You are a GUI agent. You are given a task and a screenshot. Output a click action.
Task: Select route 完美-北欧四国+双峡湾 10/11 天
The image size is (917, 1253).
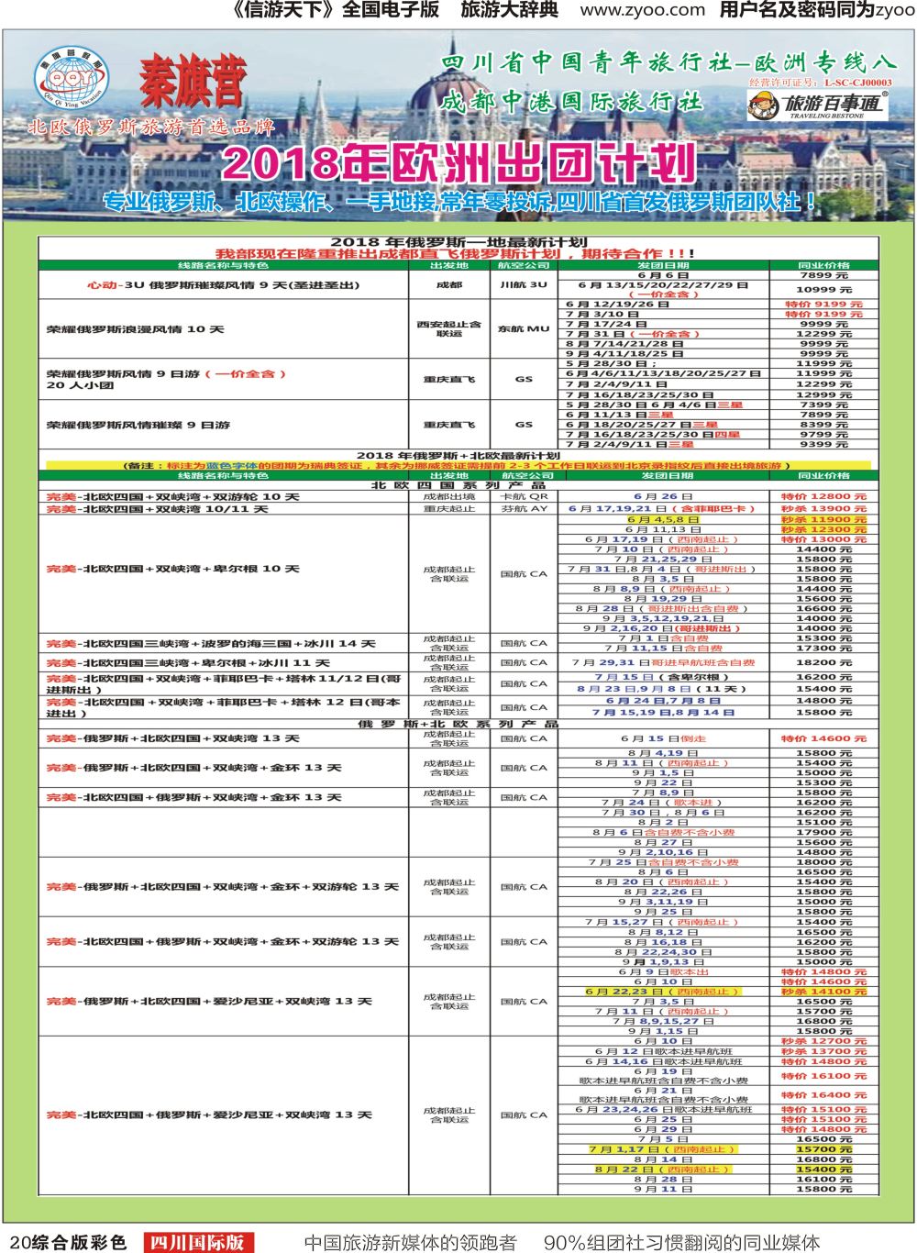coord(157,508)
